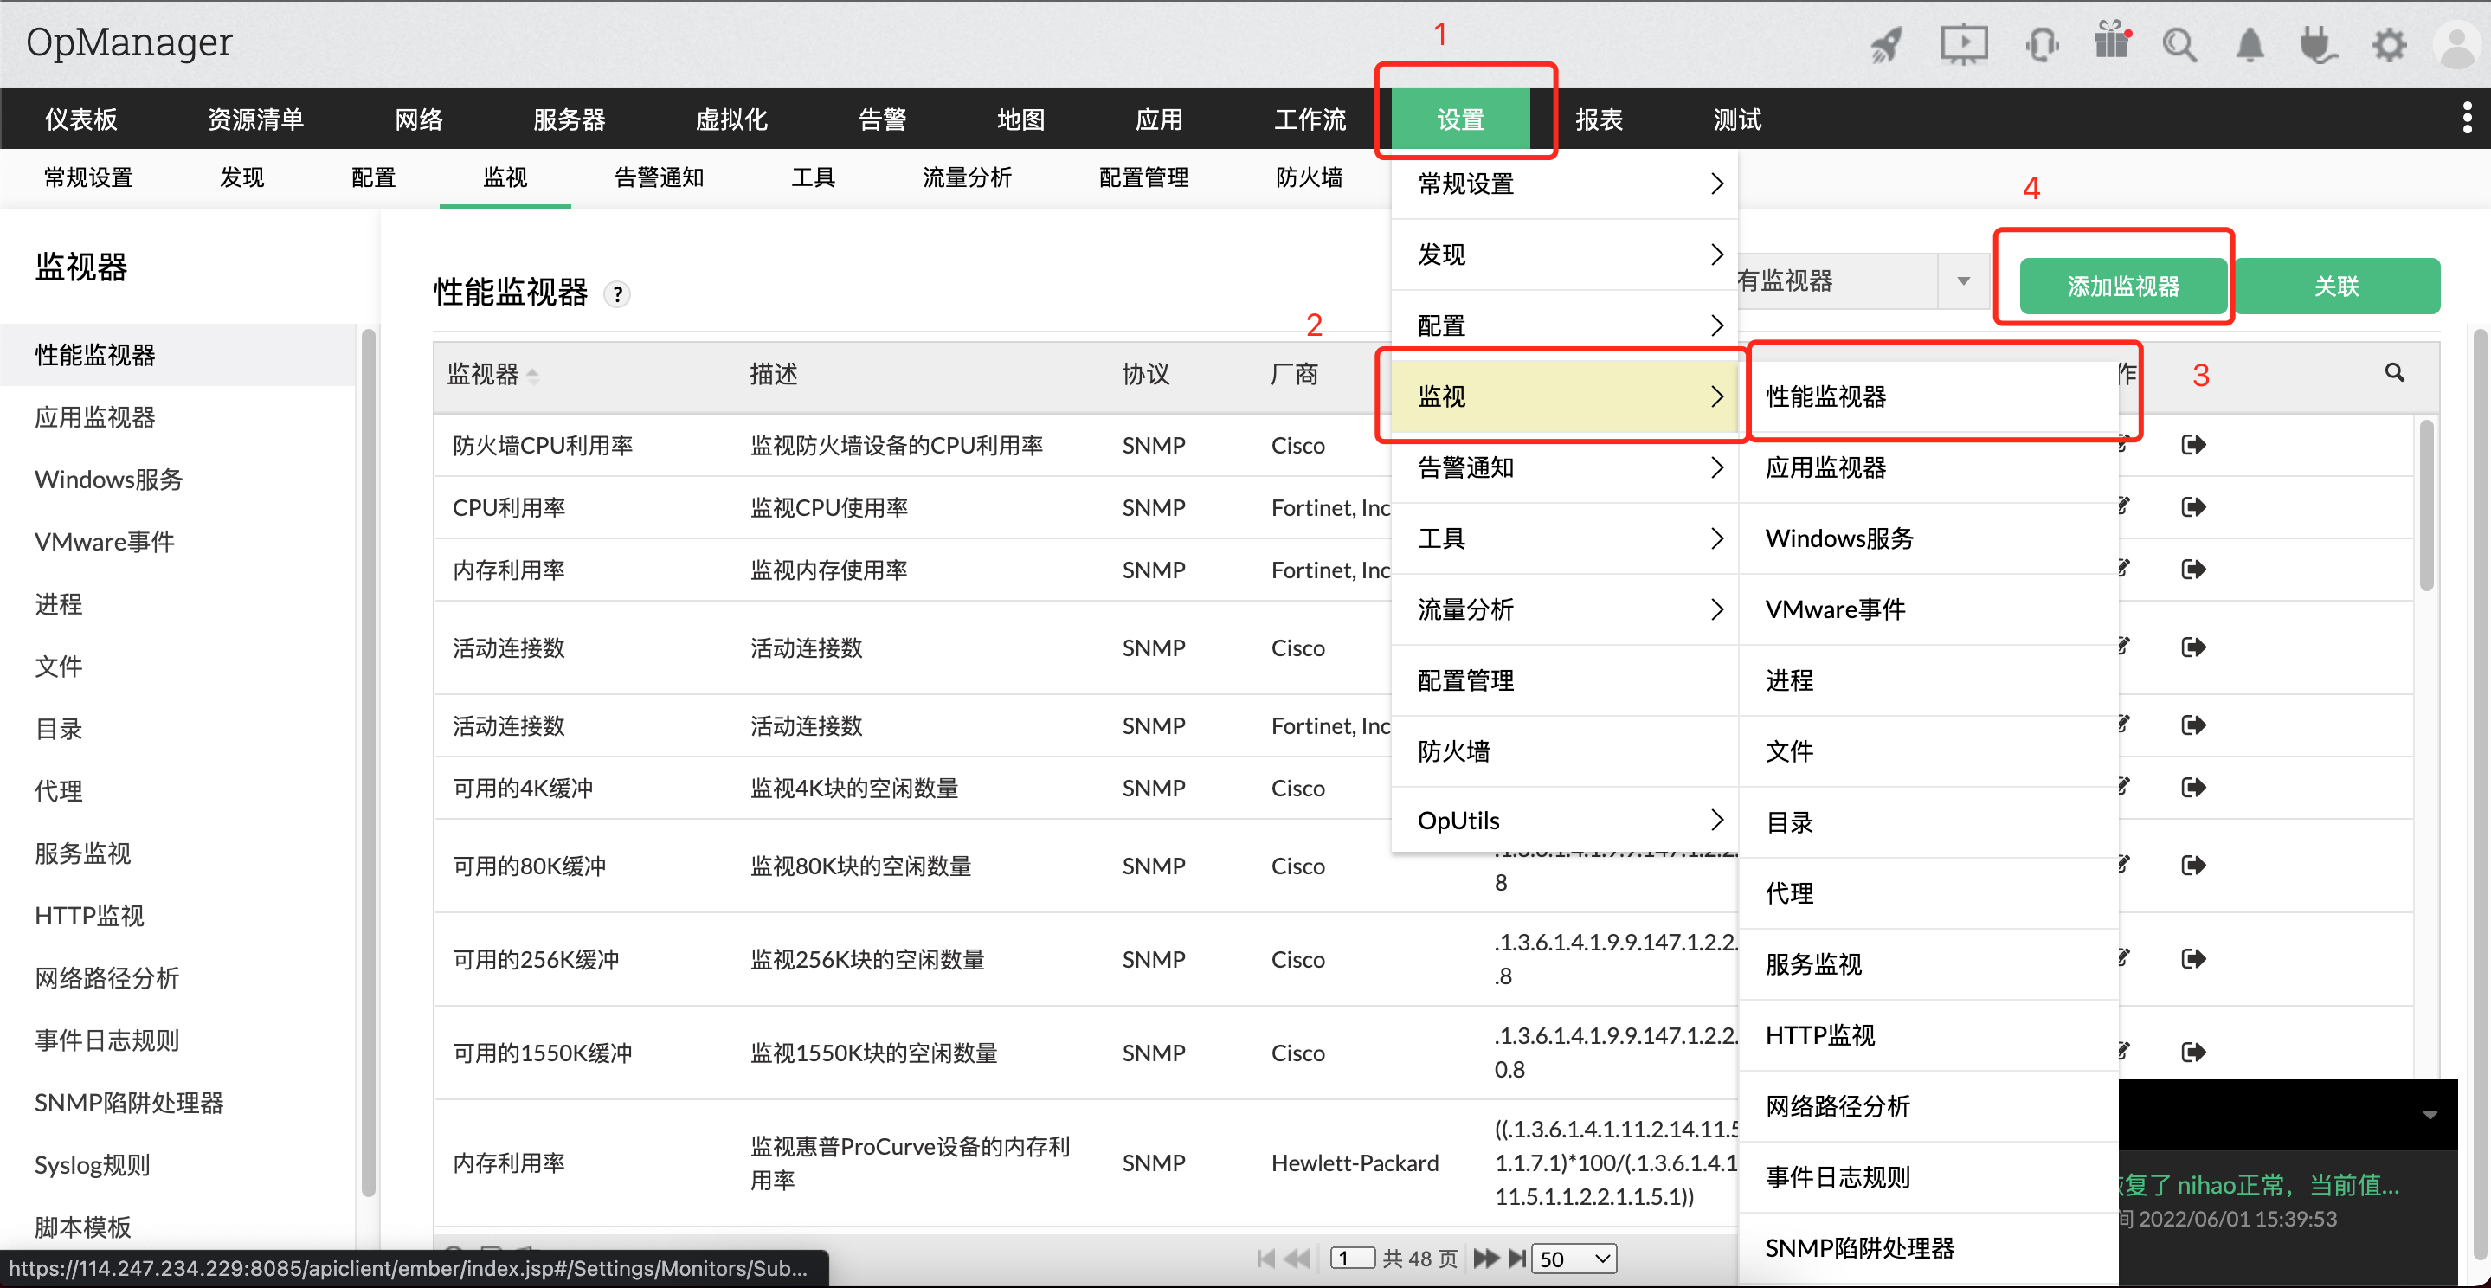Click the table search magnifier icon

click(2394, 372)
